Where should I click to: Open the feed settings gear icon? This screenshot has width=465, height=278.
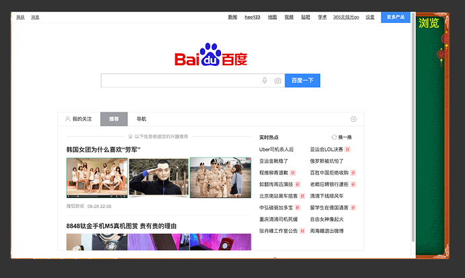(353, 119)
